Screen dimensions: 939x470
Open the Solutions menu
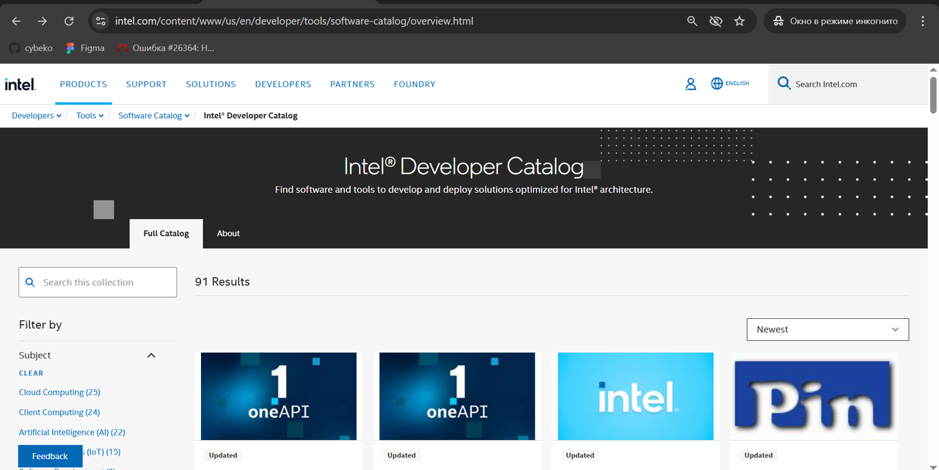211,84
